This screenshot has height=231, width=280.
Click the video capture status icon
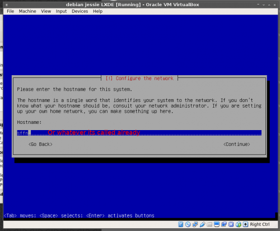point(224,224)
